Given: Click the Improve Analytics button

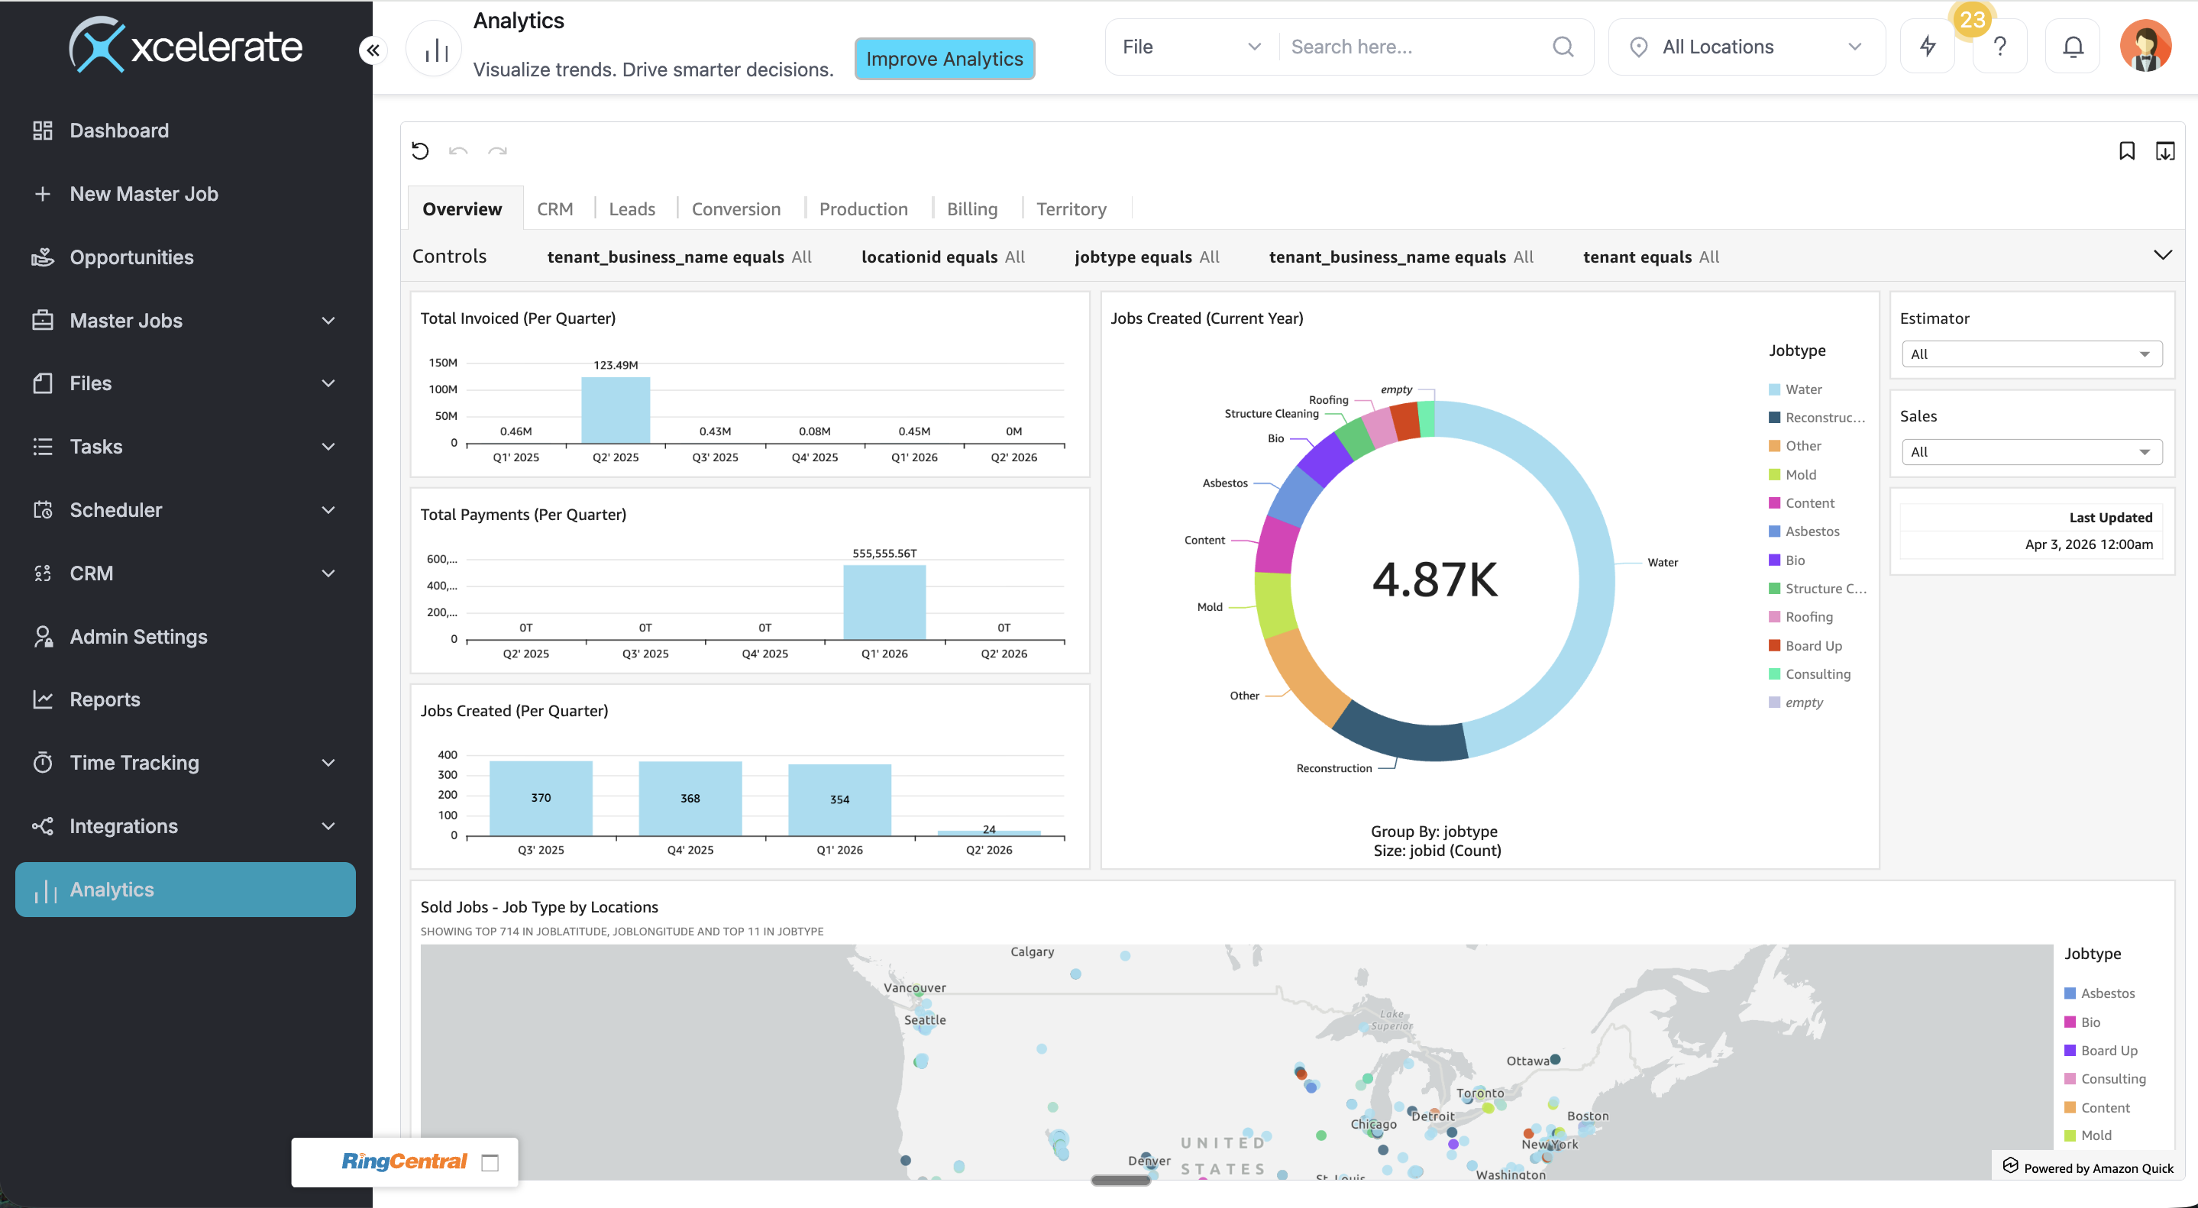Looking at the screenshot, I should click(x=944, y=58).
